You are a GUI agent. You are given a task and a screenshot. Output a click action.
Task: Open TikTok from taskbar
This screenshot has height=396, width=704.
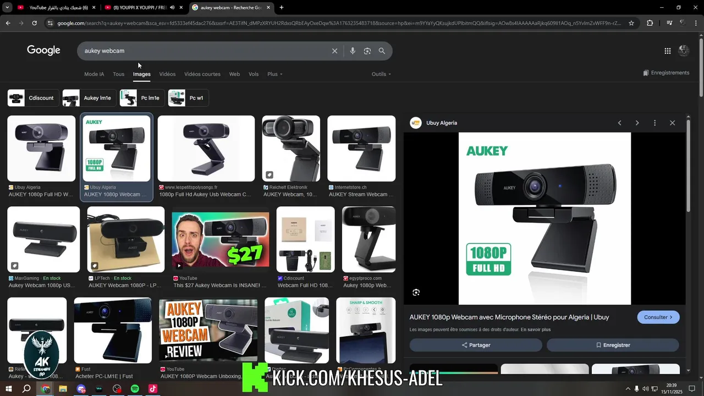coord(153,389)
